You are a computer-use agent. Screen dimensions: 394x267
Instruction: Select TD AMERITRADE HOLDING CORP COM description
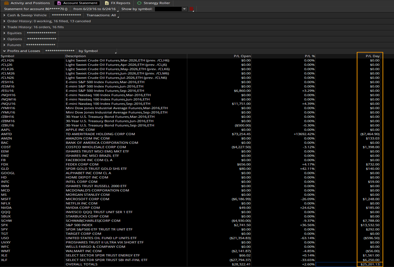pos(100,134)
